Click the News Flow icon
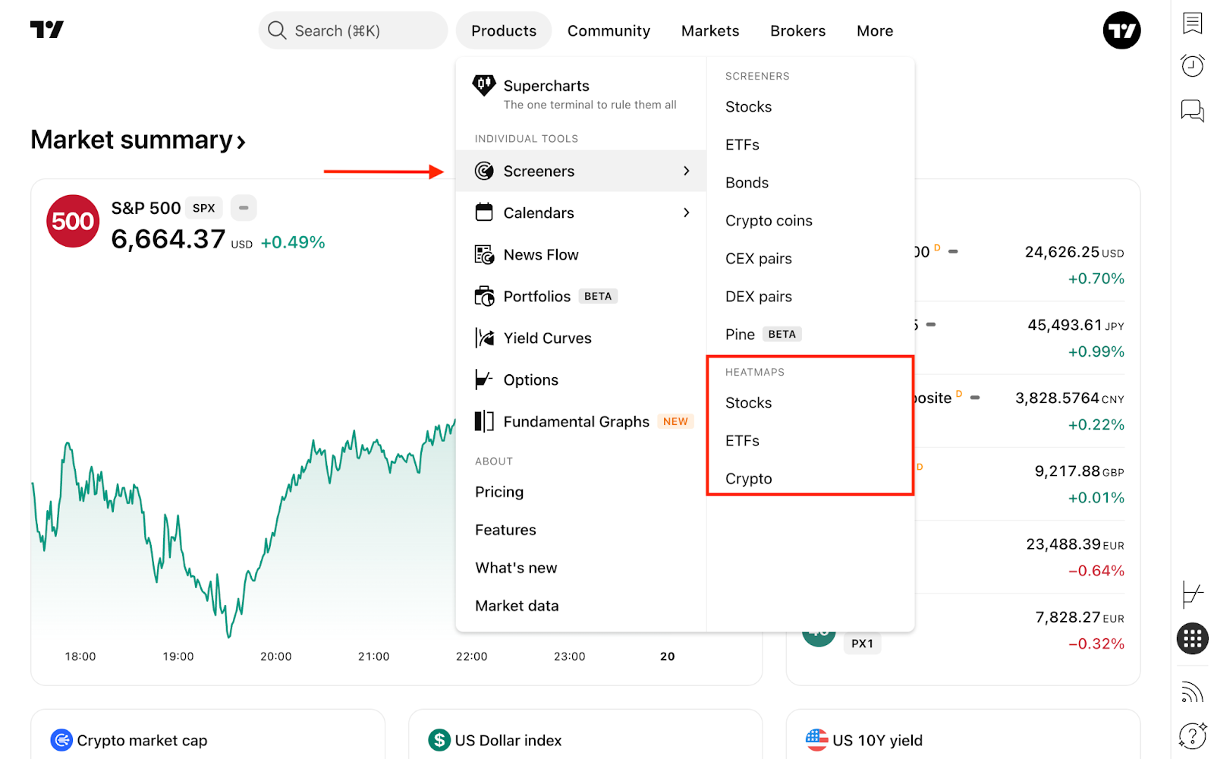The width and height of the screenshot is (1214, 759). tap(484, 254)
